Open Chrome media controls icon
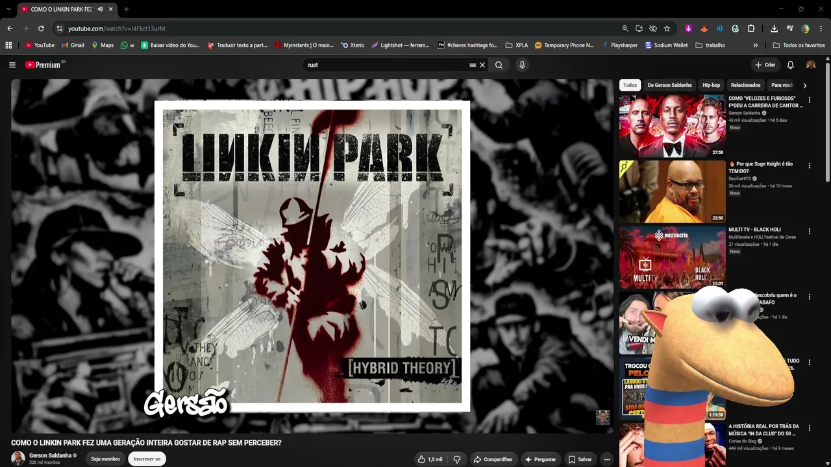This screenshot has width=831, height=467. 789,29
